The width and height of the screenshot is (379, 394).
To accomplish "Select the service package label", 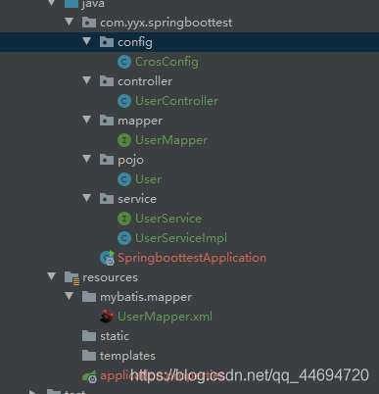I will tap(137, 199).
